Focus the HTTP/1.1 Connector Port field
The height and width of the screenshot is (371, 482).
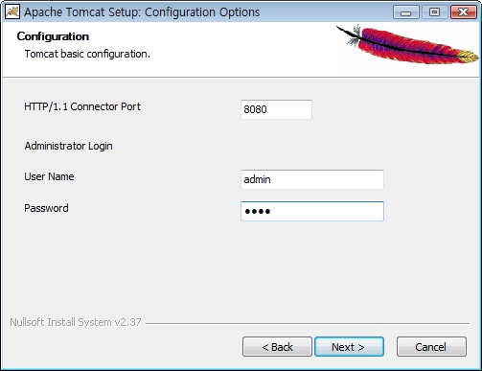[x=276, y=109]
